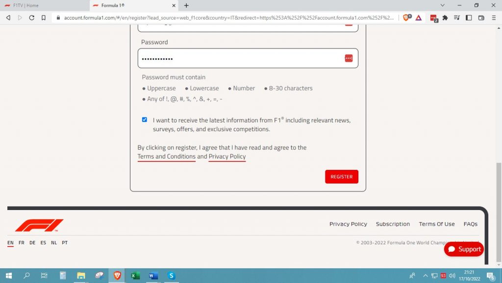Open the Brave Wallet icon

[481, 17]
